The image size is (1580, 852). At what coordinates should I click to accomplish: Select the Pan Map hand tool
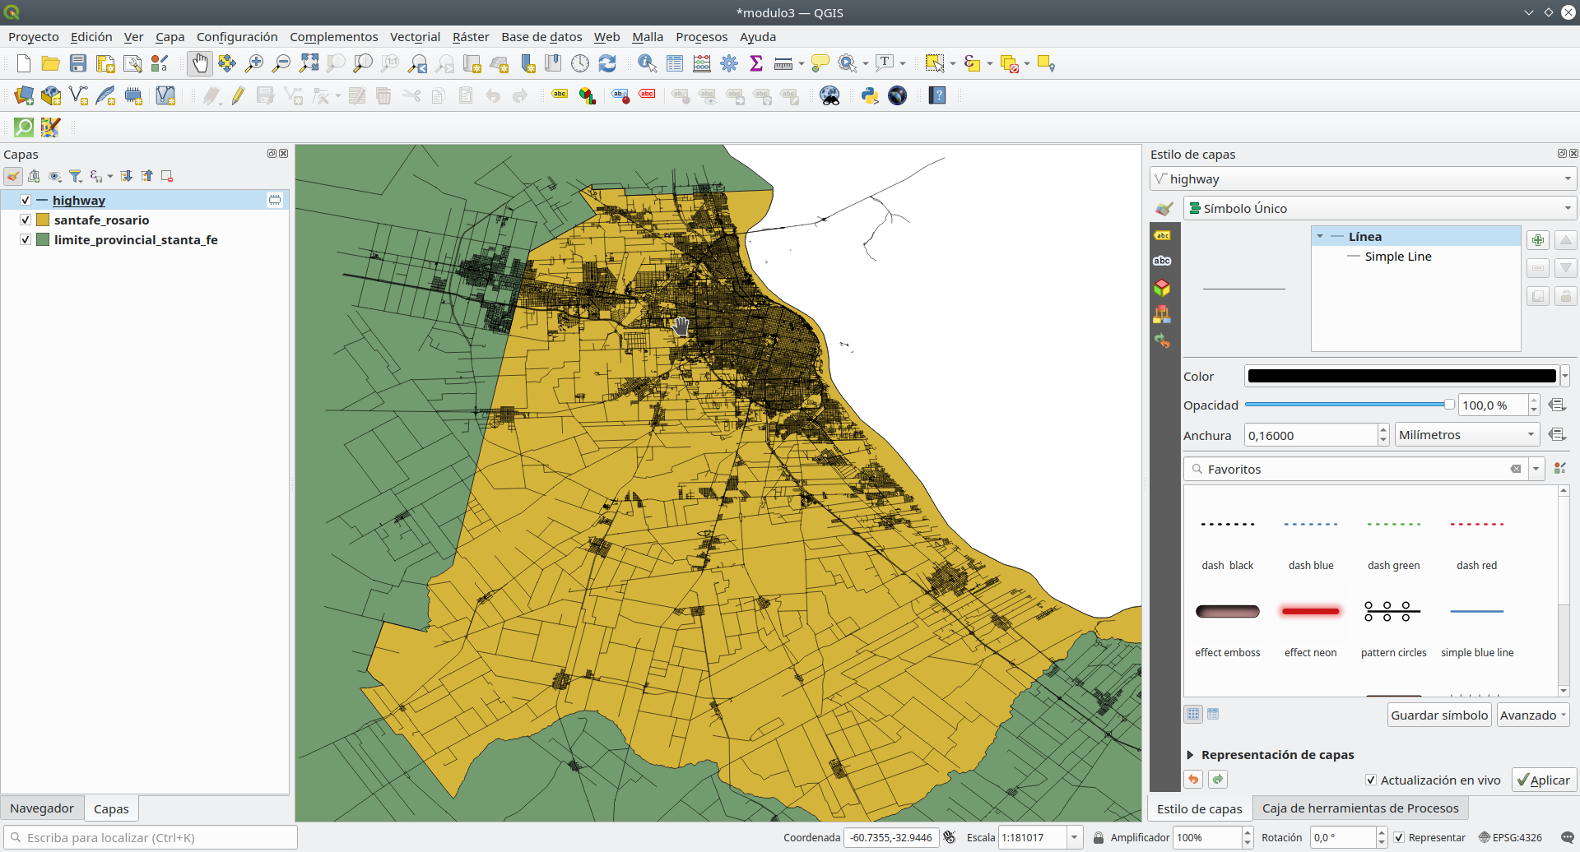click(199, 63)
